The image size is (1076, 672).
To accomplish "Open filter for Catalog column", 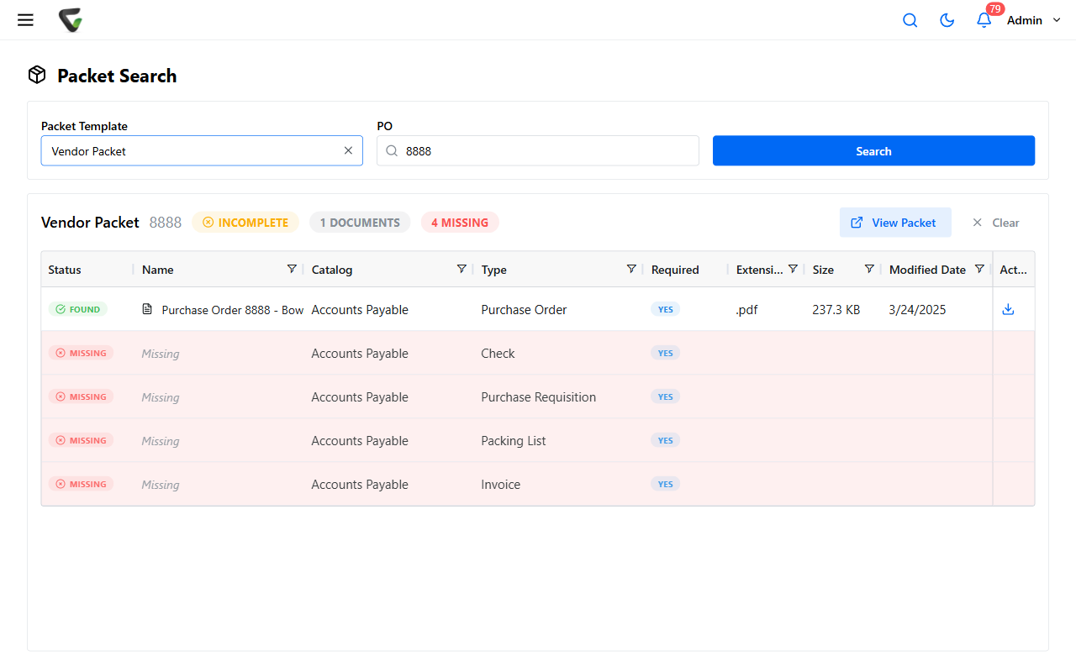I will [x=462, y=269].
